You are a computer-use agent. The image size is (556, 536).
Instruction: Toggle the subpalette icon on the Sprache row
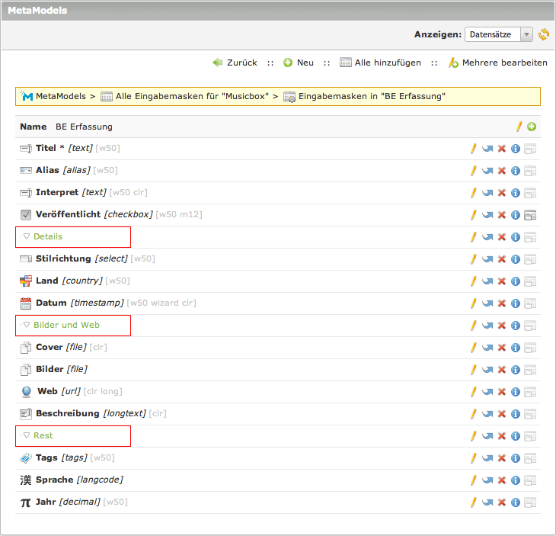[x=530, y=480]
